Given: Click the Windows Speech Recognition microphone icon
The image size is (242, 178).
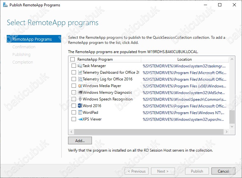Looking at the screenshot, I should coord(80,99).
